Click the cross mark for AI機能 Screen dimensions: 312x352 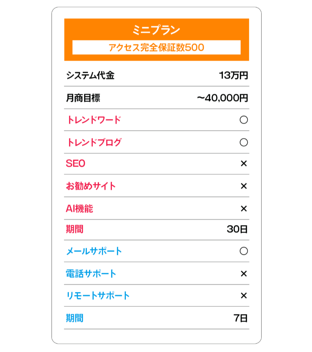[244, 209]
